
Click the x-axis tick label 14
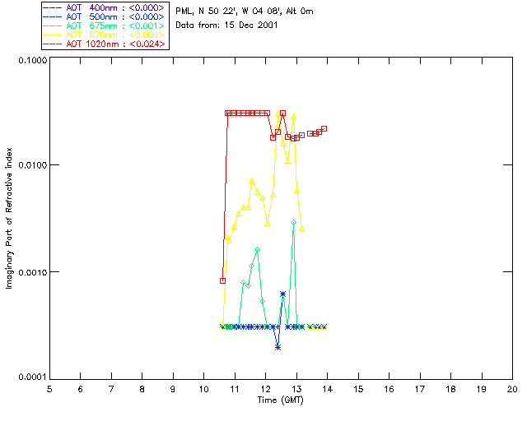(327, 389)
